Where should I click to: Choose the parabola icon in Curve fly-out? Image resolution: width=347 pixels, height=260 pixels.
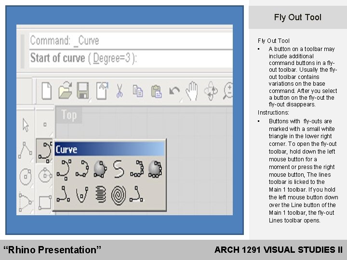tap(82, 195)
